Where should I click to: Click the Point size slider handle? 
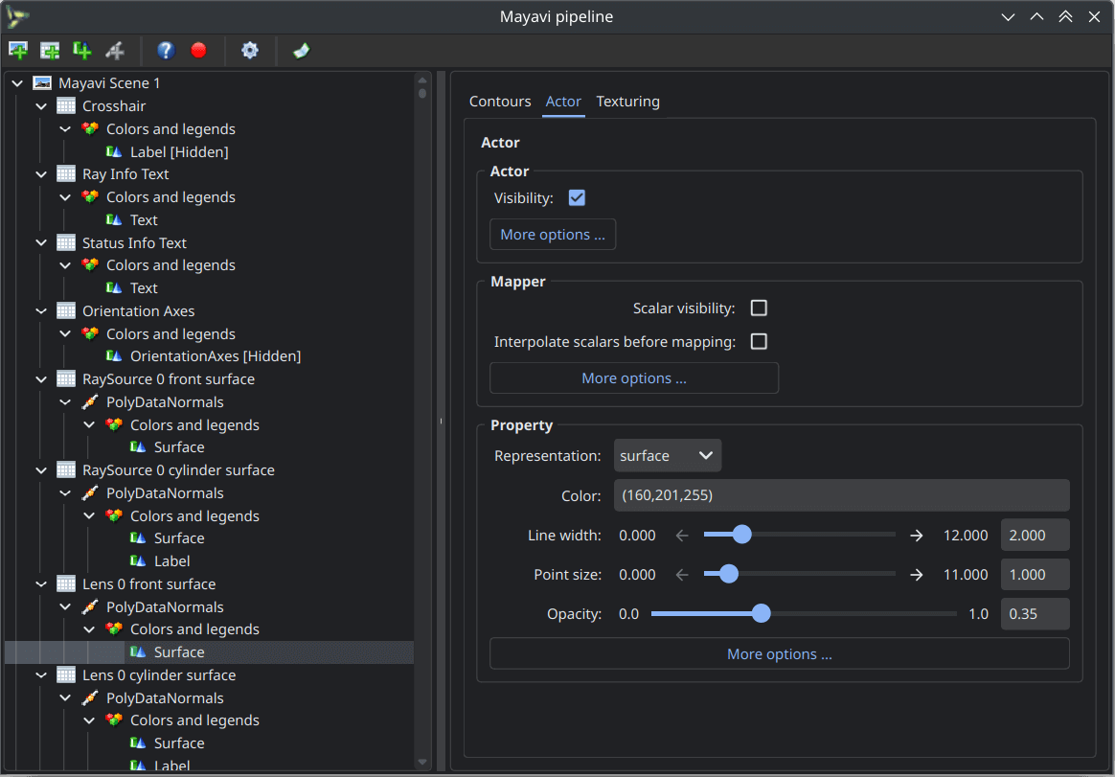(729, 574)
